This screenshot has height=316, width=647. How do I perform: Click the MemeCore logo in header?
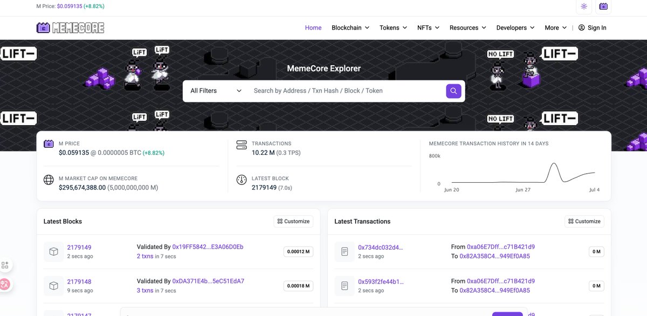pos(70,28)
